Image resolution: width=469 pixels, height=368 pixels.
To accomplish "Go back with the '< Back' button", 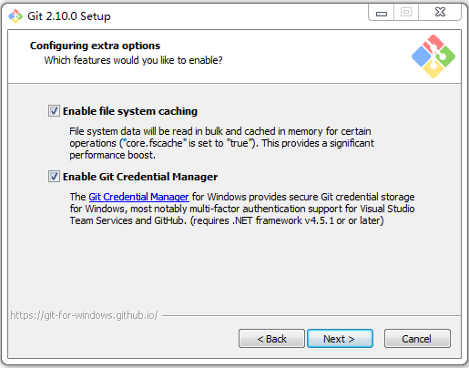I will pyautogui.click(x=271, y=339).
